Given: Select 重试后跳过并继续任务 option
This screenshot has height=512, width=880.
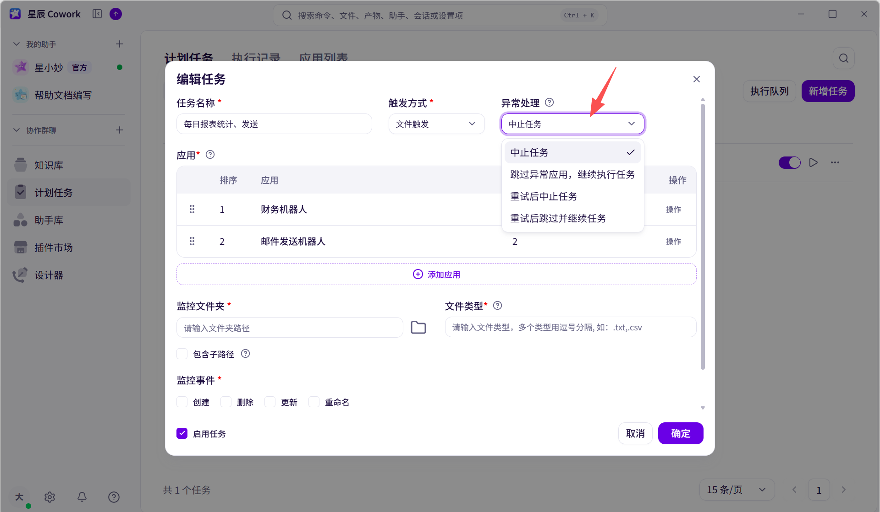Looking at the screenshot, I should tap(573, 218).
